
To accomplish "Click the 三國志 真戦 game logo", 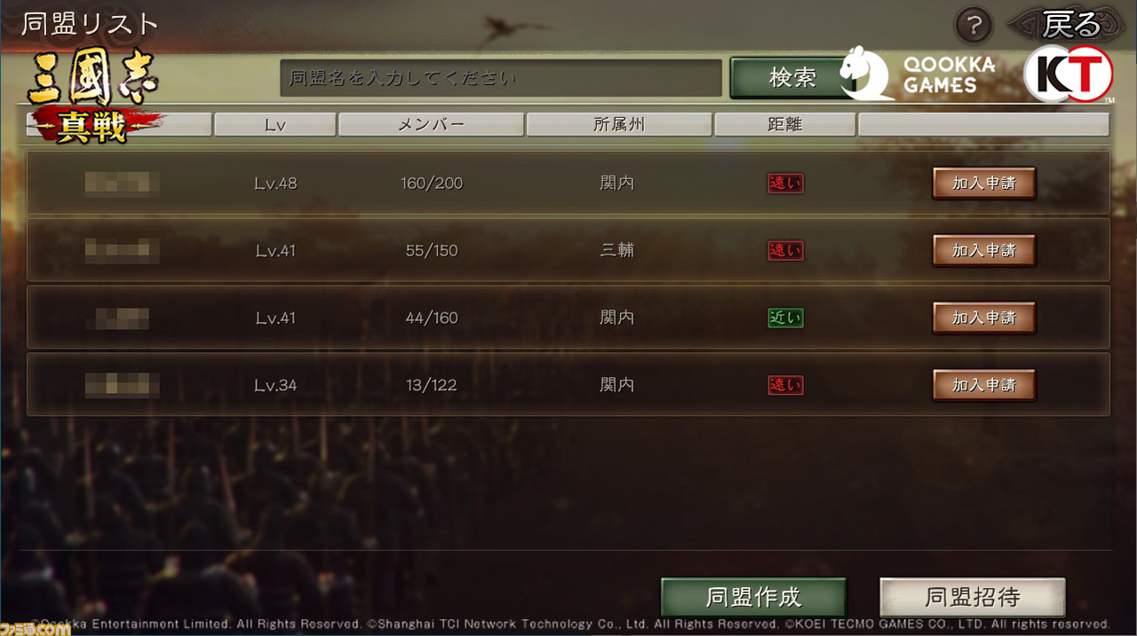I will [x=93, y=98].
